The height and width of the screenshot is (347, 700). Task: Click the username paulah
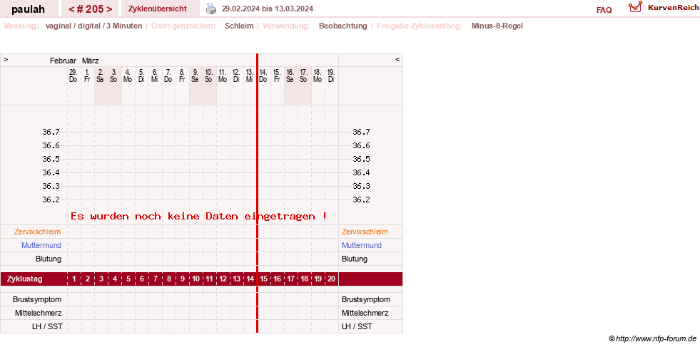[28, 9]
